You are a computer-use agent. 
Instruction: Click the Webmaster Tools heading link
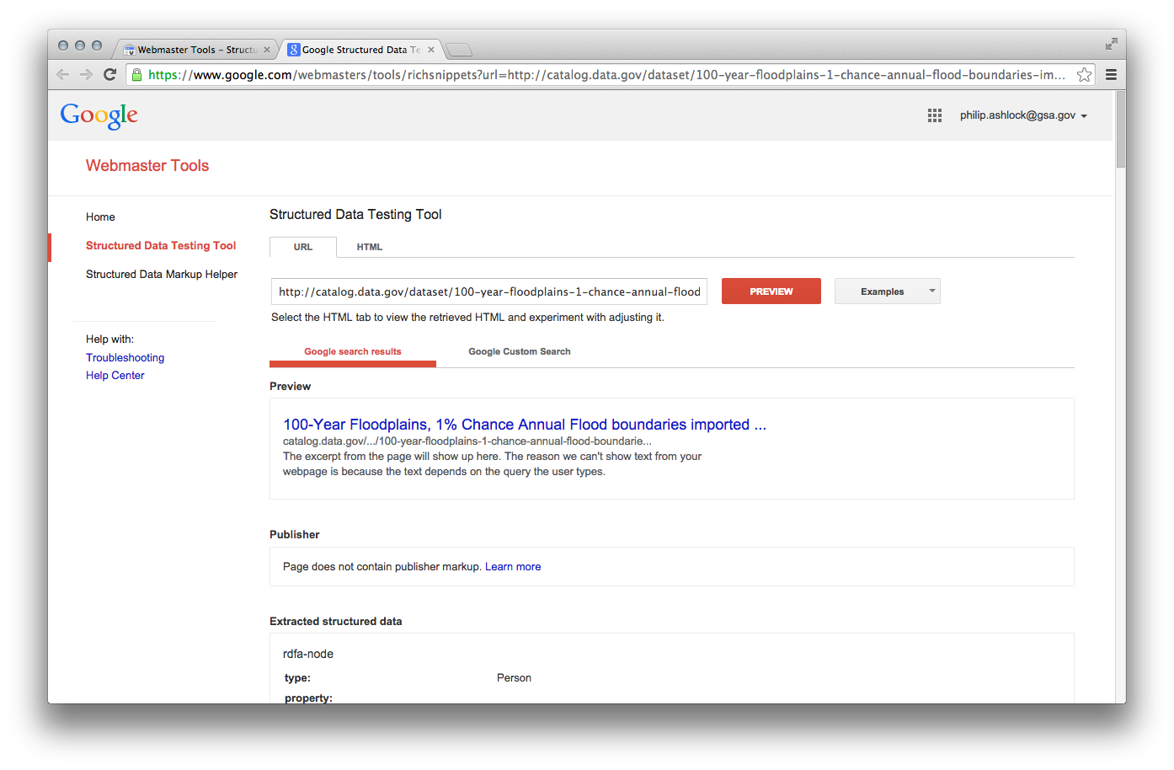point(147,166)
